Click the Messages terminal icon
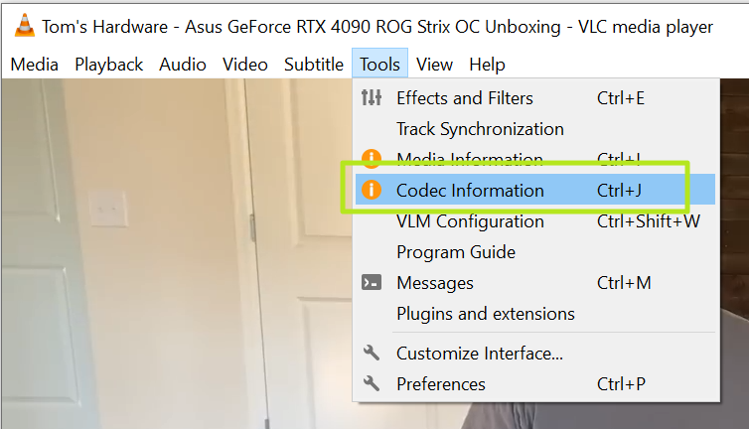749x429 pixels. click(x=372, y=283)
